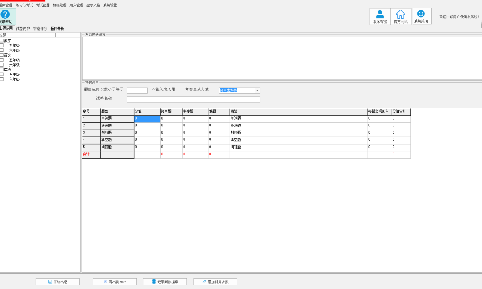Select the 分值 cell for 多选题
This screenshot has width=482, height=289.
pos(147,126)
